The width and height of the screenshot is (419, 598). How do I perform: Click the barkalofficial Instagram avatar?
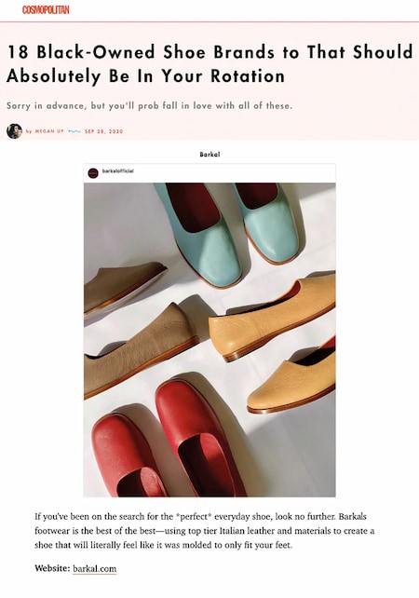click(x=93, y=173)
